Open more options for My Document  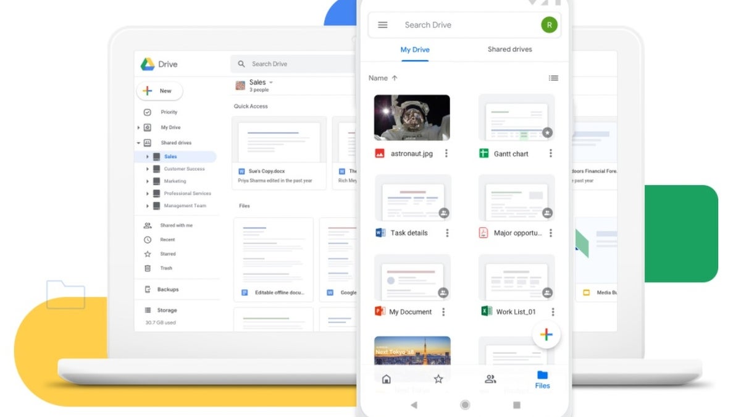(443, 312)
